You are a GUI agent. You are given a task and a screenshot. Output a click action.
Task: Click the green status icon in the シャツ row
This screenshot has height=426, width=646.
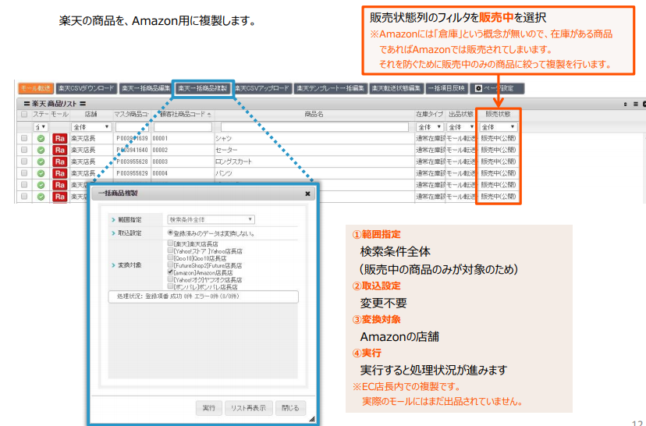[x=41, y=138]
